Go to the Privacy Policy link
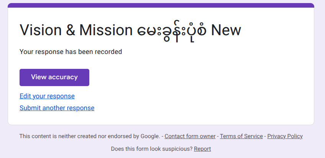Screen dimensions: 325x158 click(x=285, y=136)
